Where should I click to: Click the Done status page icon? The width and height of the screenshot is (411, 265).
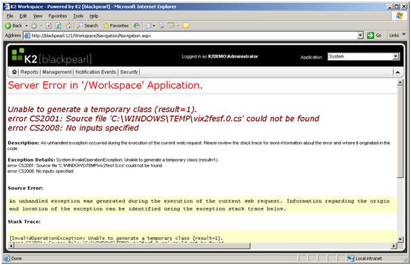coord(7,258)
